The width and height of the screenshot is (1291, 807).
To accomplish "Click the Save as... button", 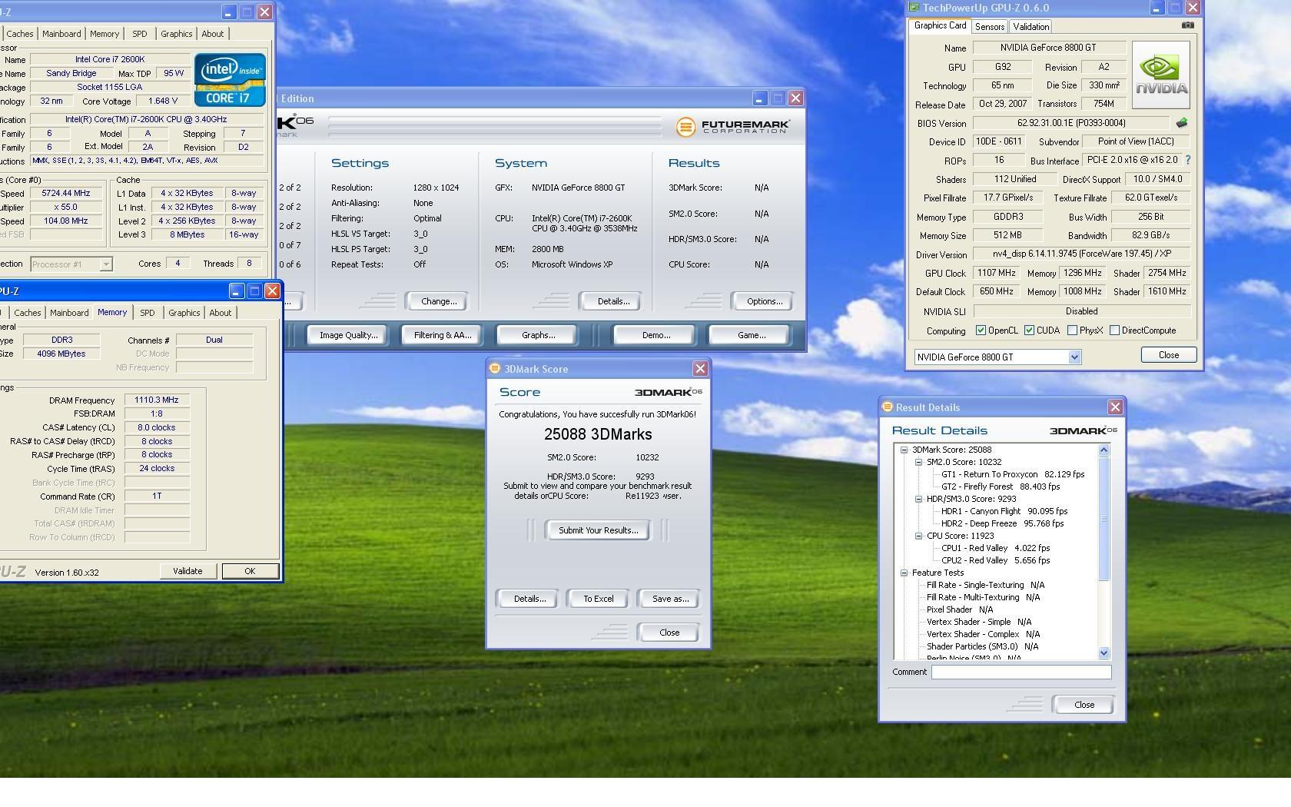I will [x=670, y=599].
